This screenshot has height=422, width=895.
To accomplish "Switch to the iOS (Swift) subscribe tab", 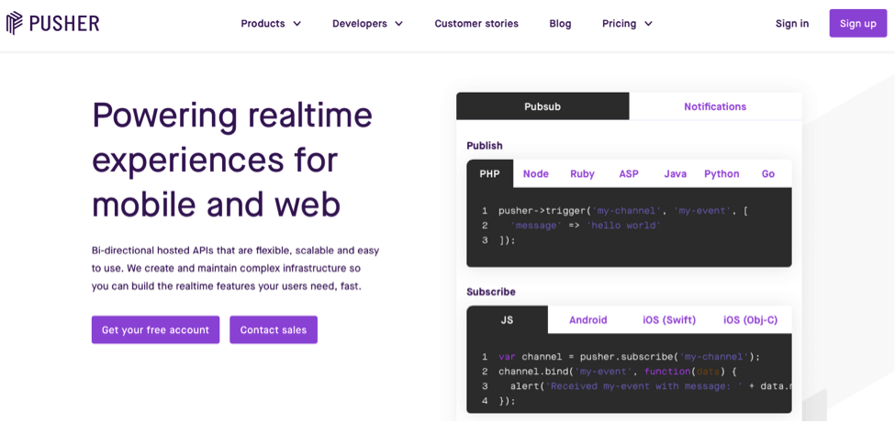I will click(669, 320).
